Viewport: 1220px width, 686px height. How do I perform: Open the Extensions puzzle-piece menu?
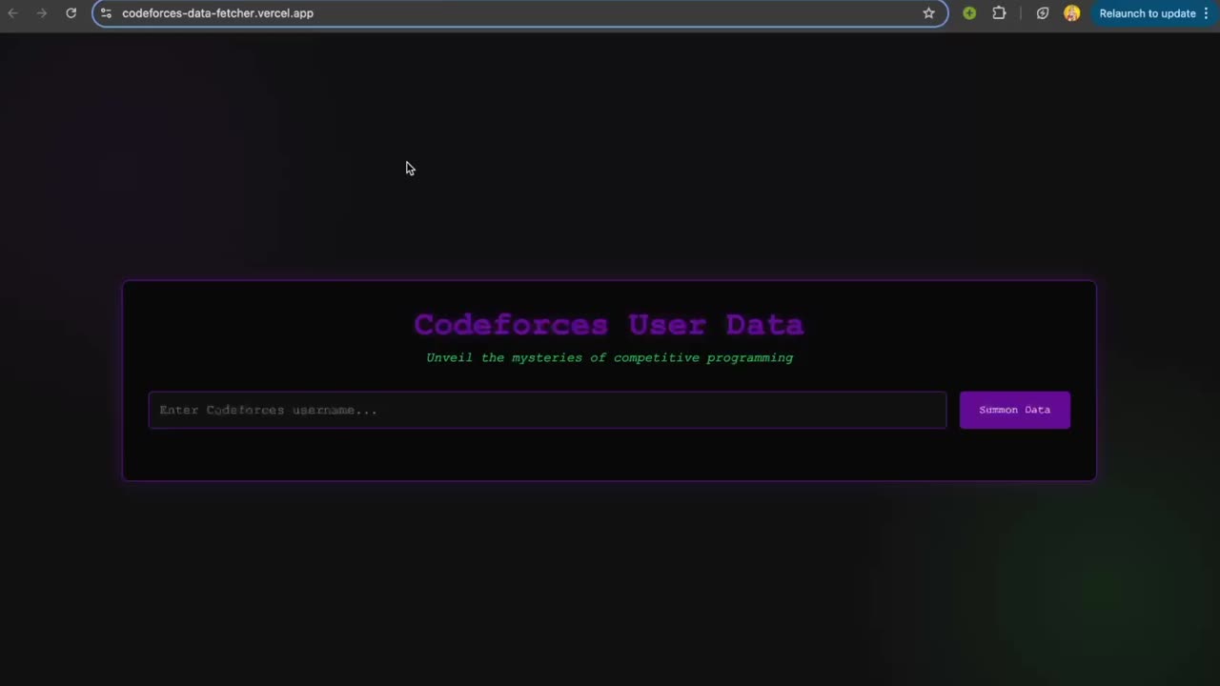pos(999,13)
